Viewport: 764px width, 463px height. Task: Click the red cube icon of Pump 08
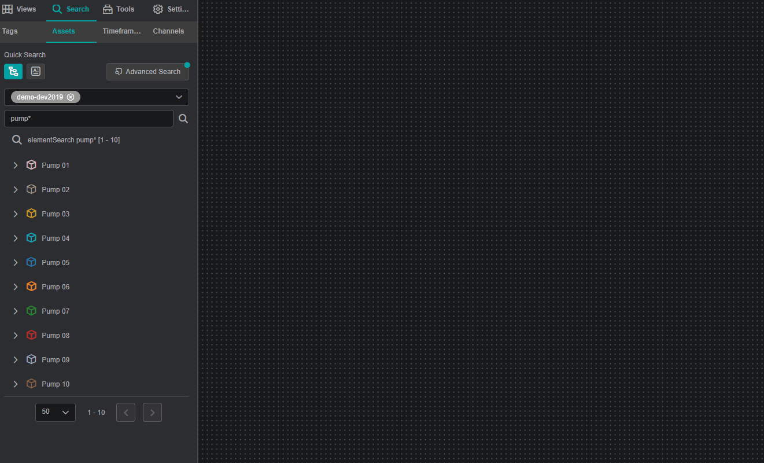(32, 335)
